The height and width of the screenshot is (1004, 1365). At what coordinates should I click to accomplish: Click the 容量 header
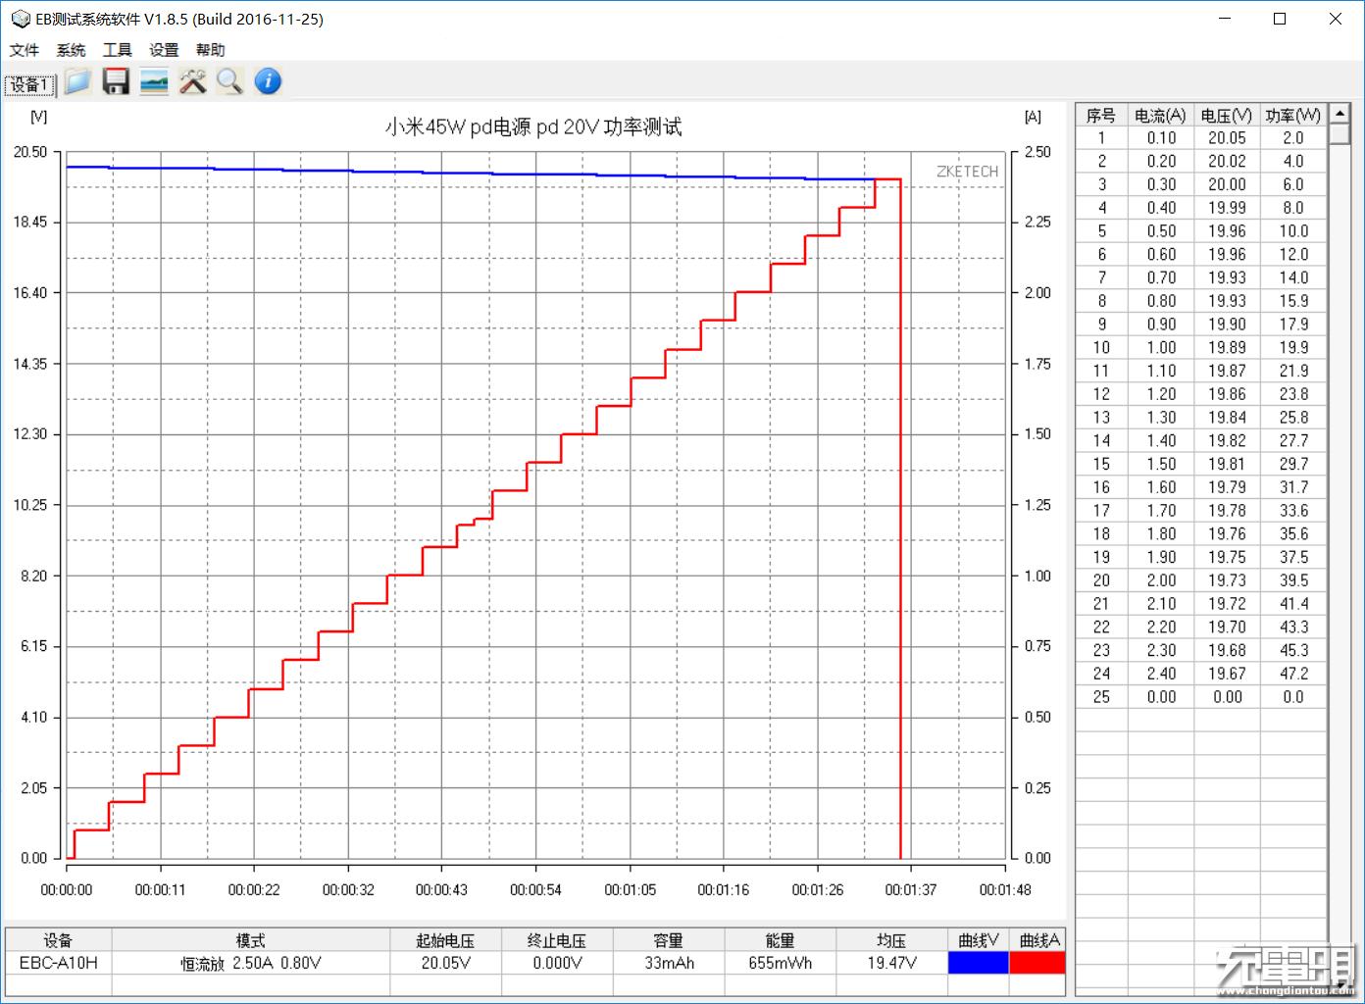click(669, 940)
